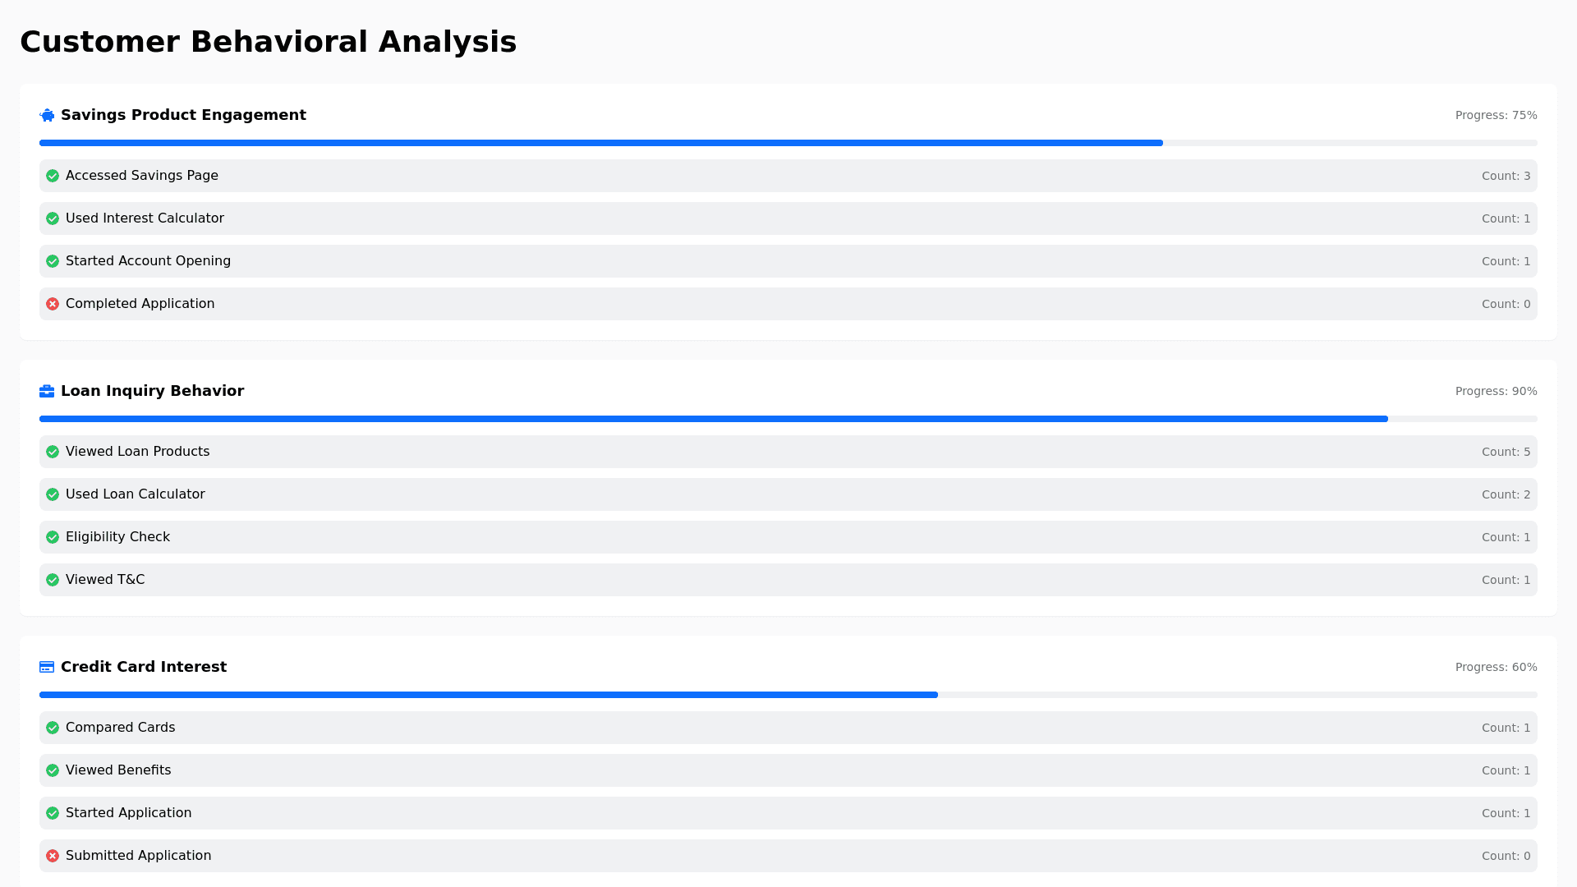Click the Credit Card Interest heading
1577x887 pixels.
point(144,668)
